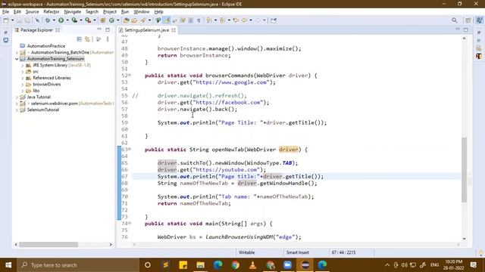
Task: Open the File menu
Action: point(5,12)
